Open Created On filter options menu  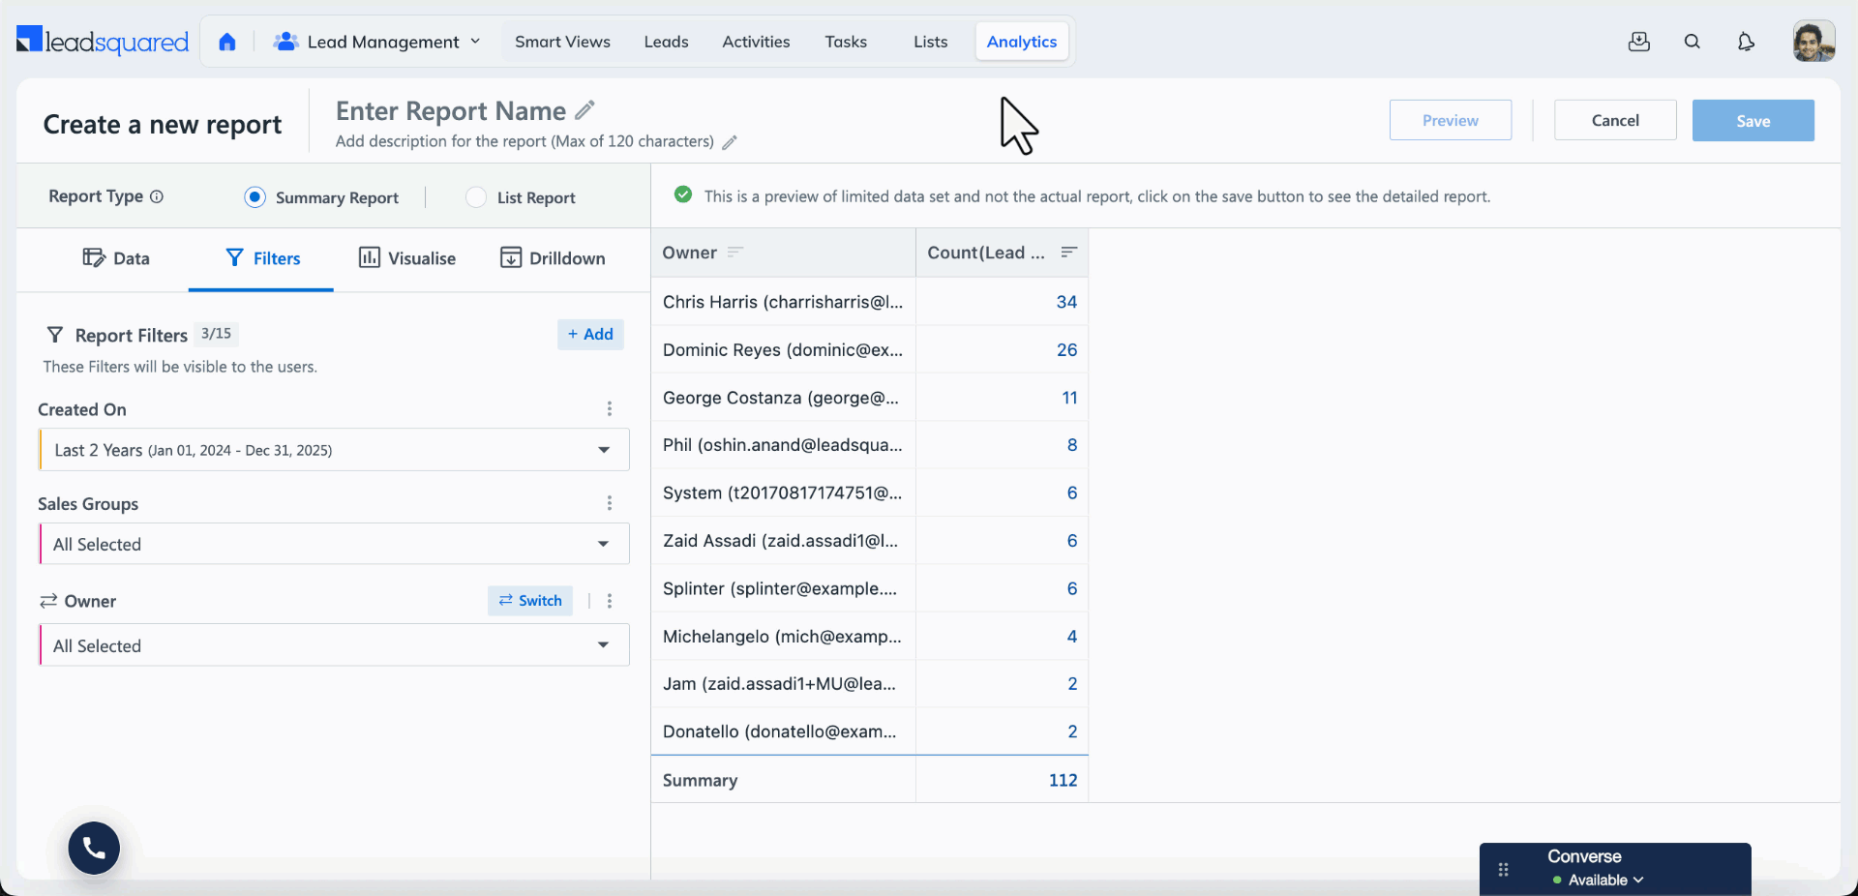610,409
